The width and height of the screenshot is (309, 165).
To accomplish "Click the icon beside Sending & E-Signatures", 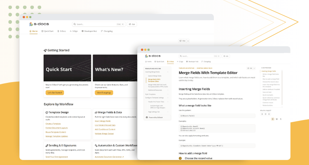I will [x=47, y=146].
